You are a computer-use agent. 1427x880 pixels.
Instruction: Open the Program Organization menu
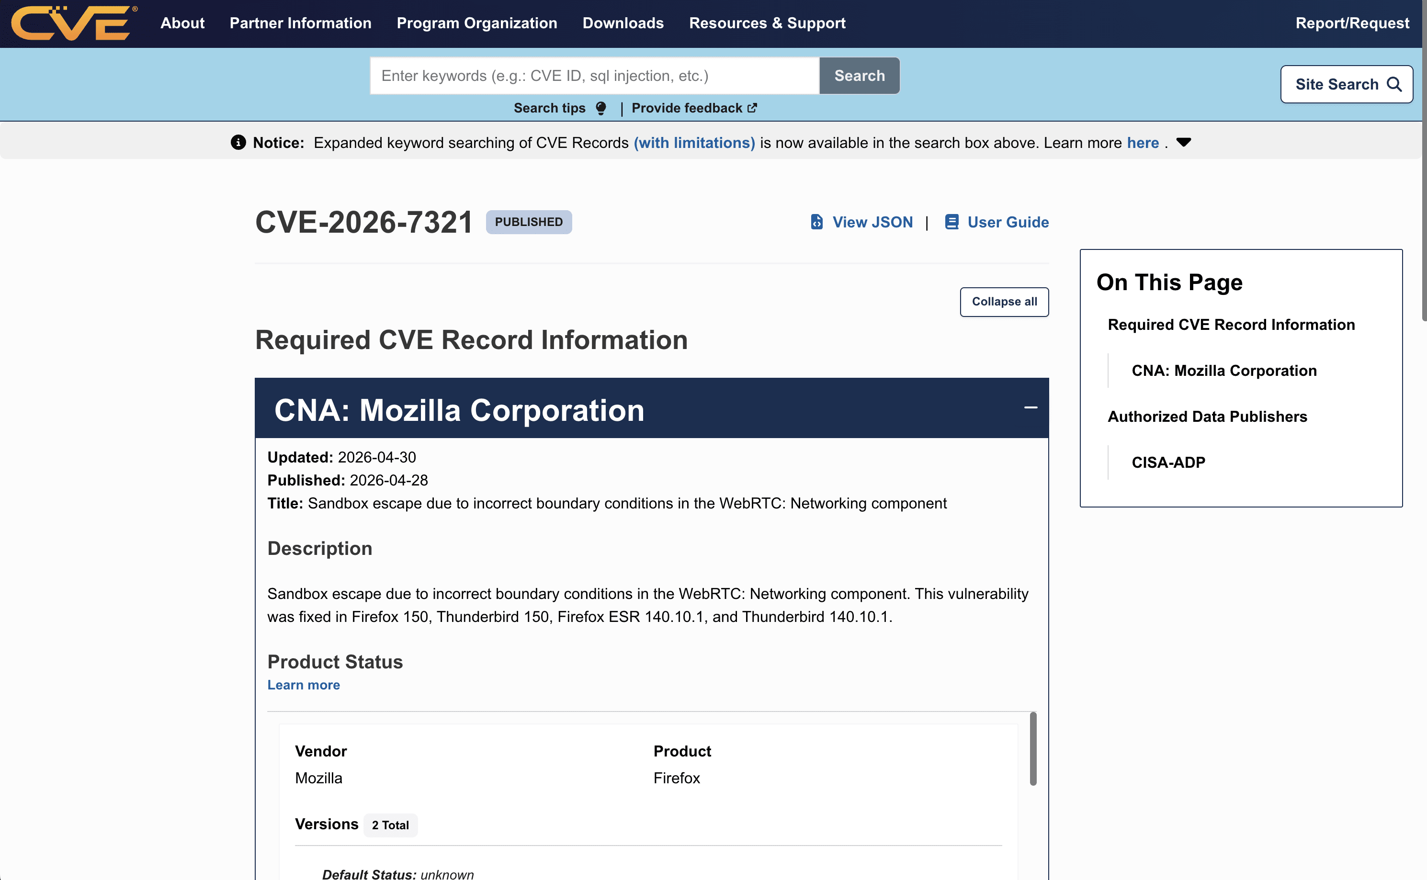[x=476, y=23]
